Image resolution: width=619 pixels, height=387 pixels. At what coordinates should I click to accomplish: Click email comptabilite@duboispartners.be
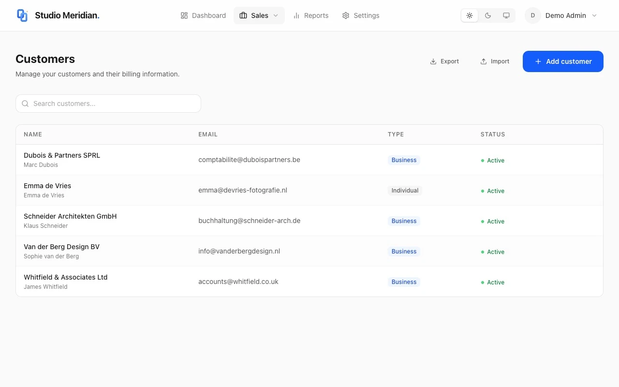pos(249,160)
